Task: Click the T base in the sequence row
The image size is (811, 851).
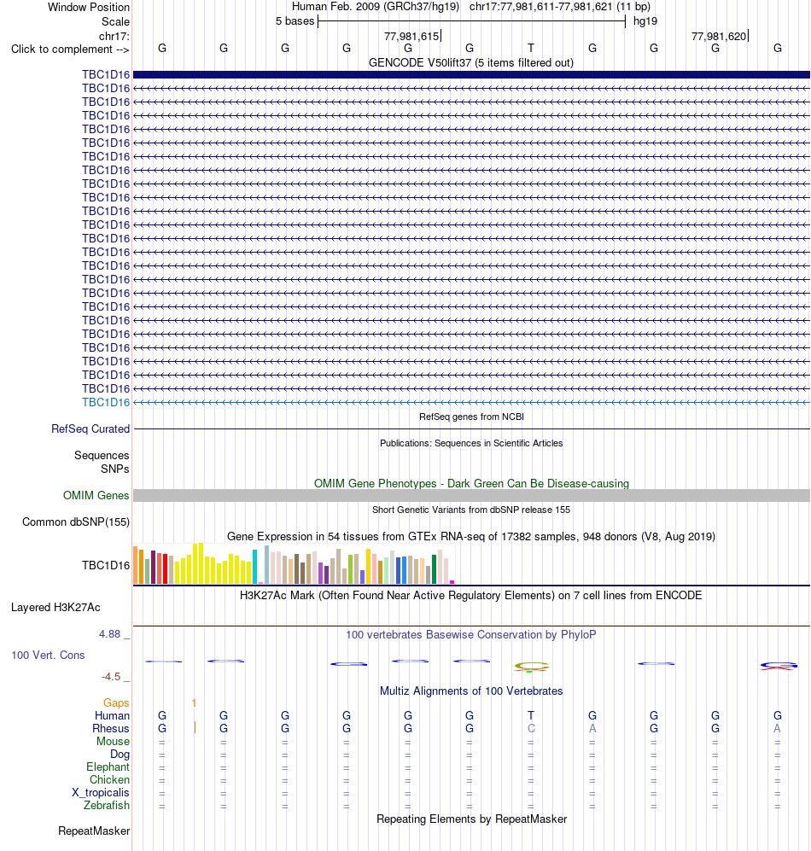Action: tap(531, 49)
